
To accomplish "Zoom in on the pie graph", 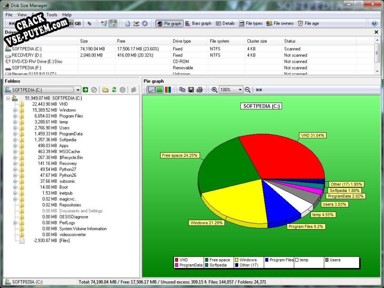I will 214,90.
